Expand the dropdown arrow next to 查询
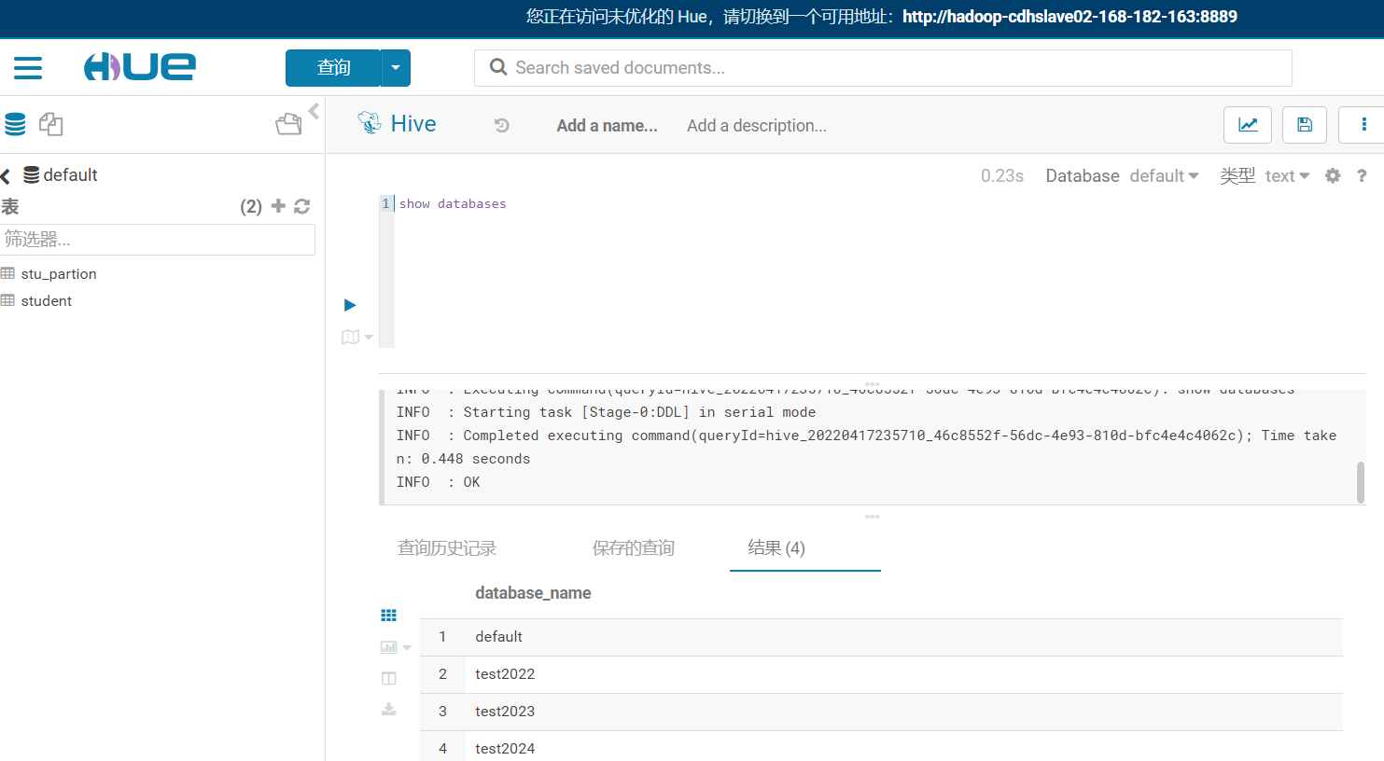The width and height of the screenshot is (1384, 761). [396, 67]
